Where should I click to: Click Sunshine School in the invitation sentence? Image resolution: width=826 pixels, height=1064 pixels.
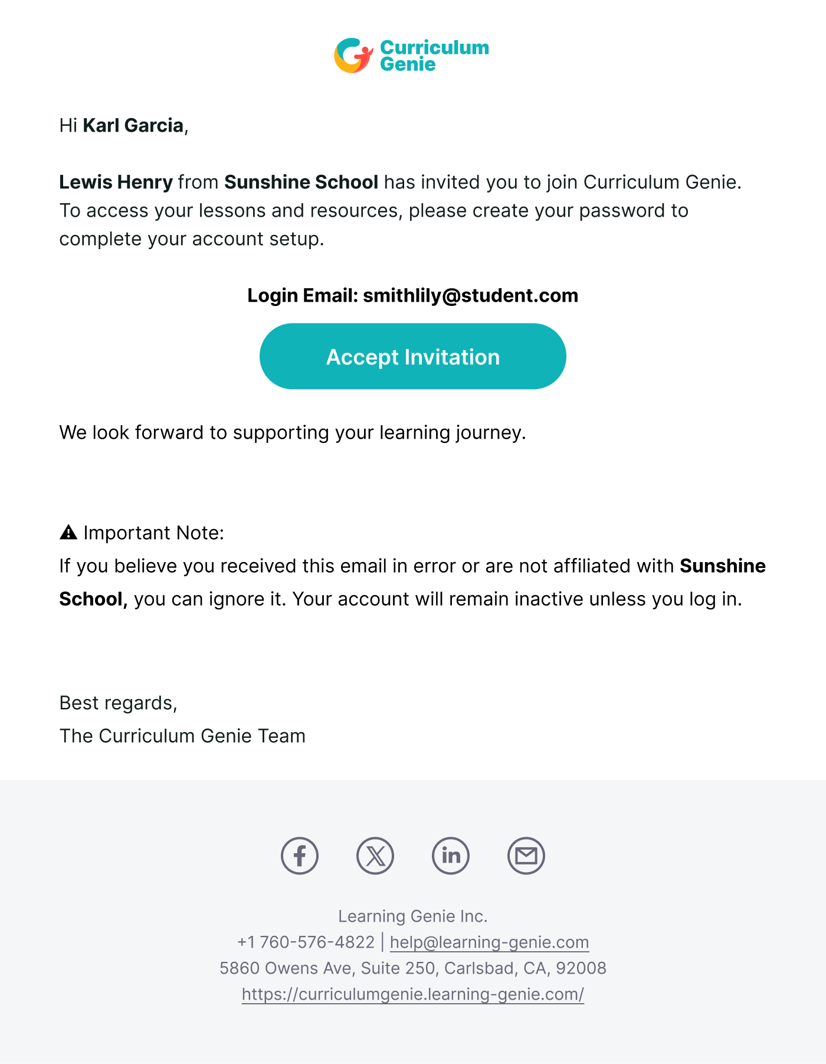point(301,182)
